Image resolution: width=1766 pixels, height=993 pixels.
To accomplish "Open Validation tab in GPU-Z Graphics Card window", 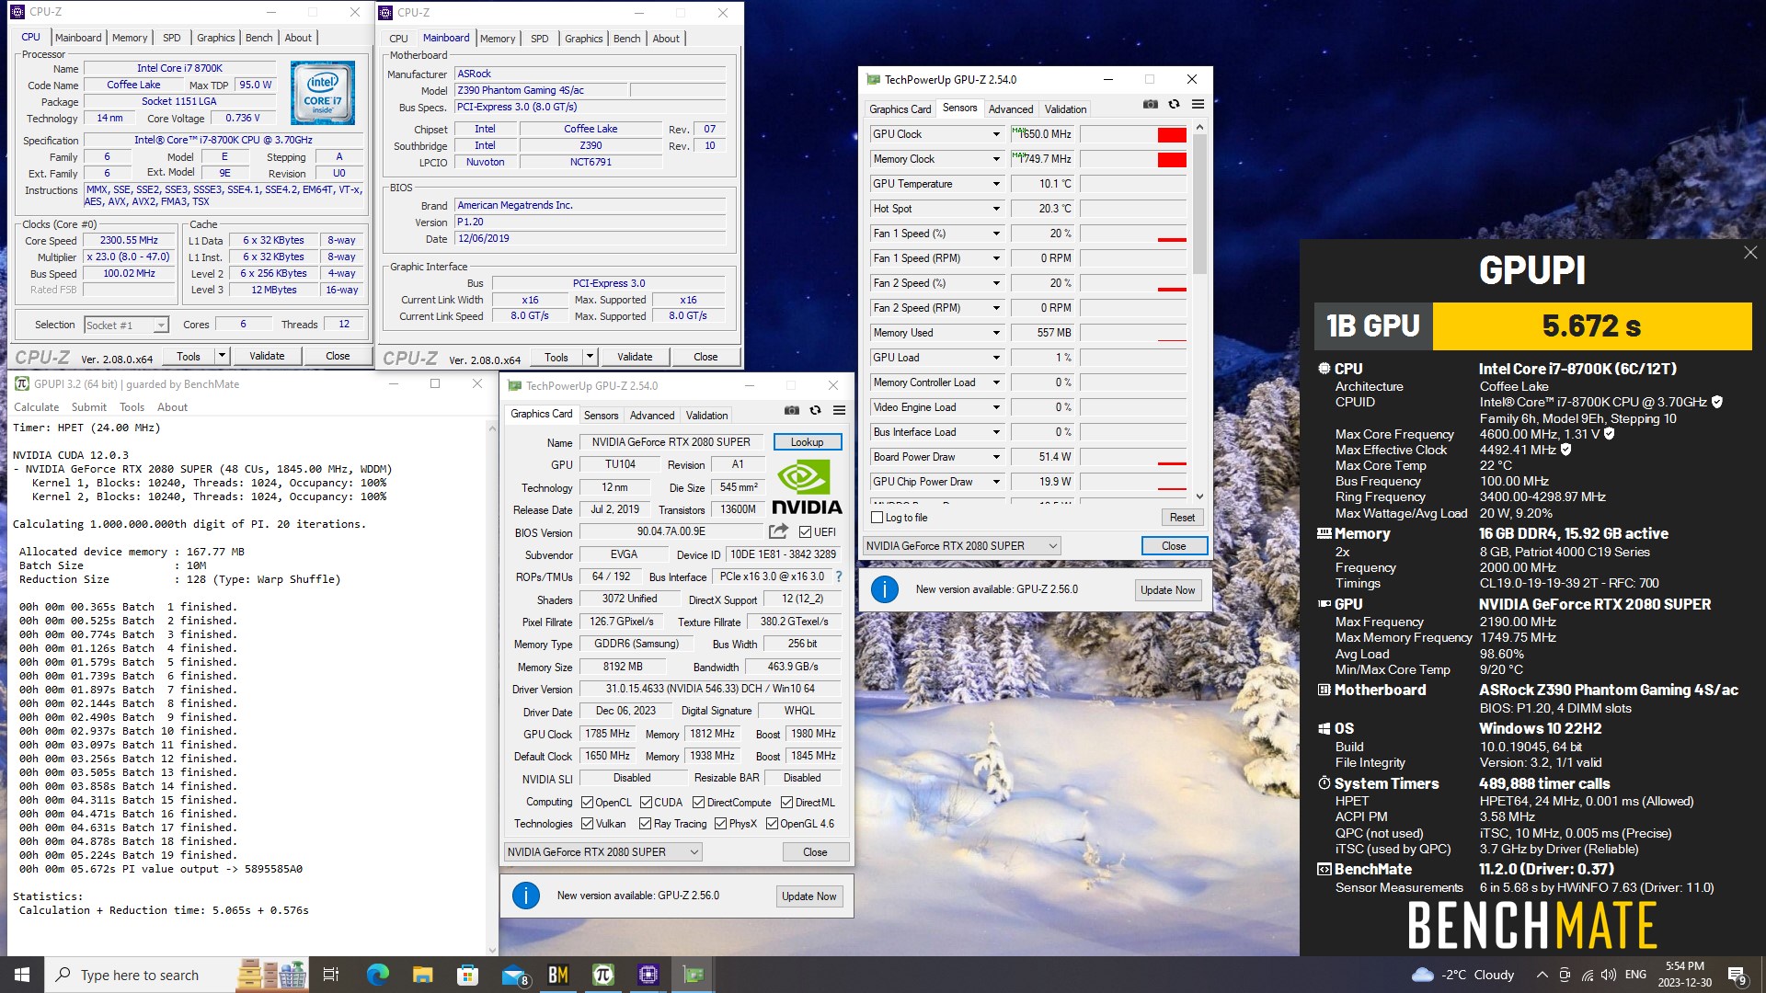I will pos(706,416).
